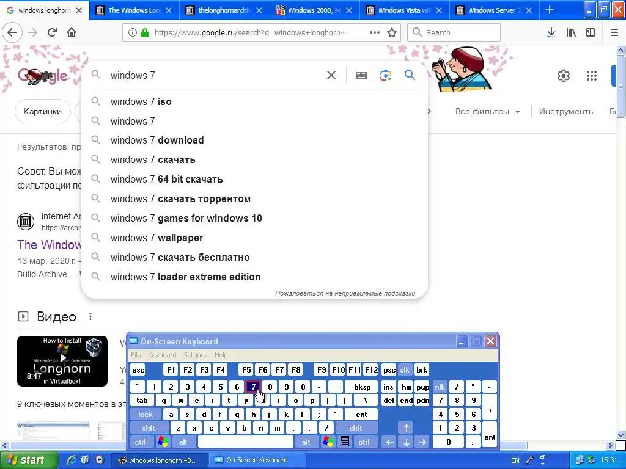Expand Все фильтры dropdown
626x469 pixels.
487,111
